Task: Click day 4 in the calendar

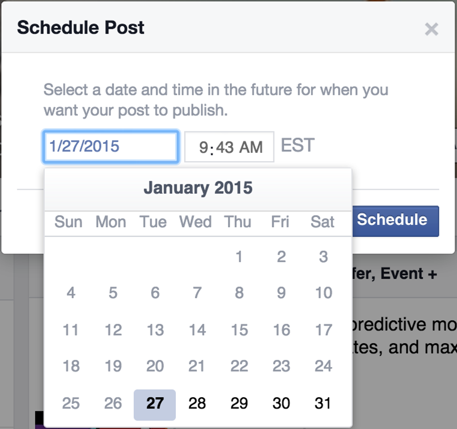Action: pos(71,293)
